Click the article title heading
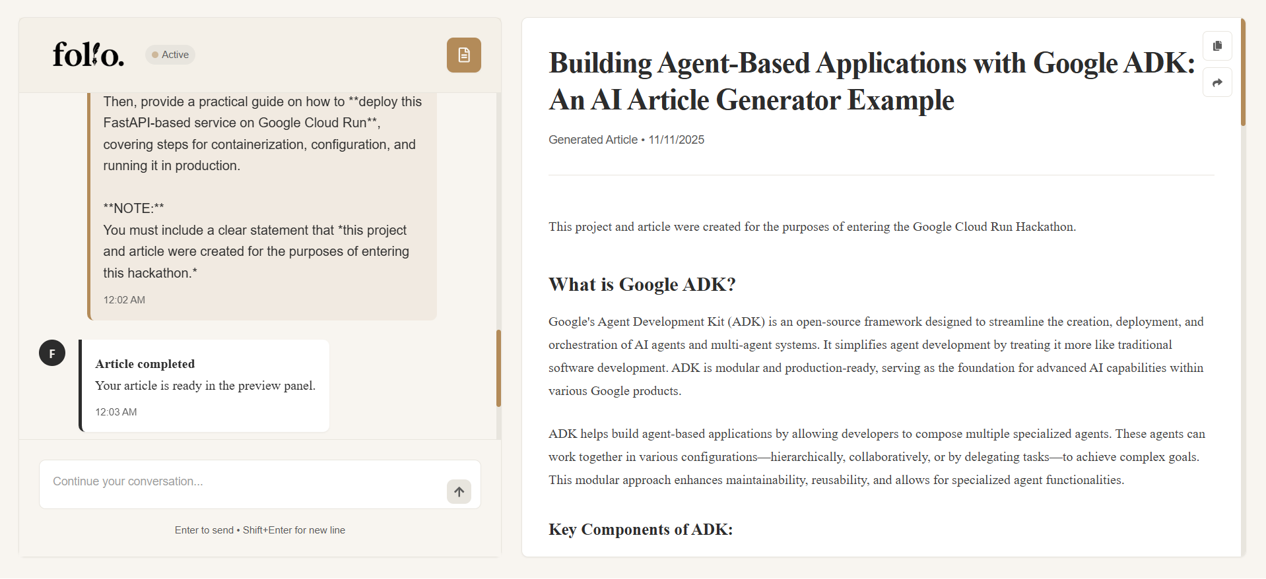This screenshot has height=579, width=1266. pos(871,81)
